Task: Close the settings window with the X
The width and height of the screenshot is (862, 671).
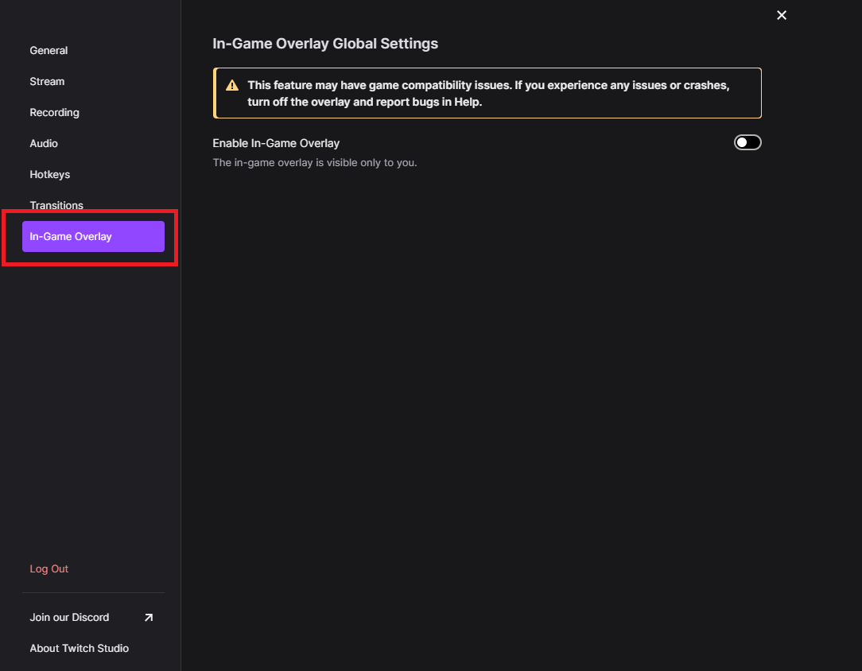Action: click(x=781, y=15)
